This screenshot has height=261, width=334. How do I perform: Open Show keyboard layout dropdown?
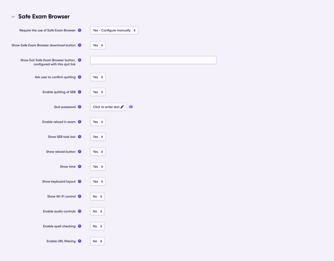coord(98,182)
